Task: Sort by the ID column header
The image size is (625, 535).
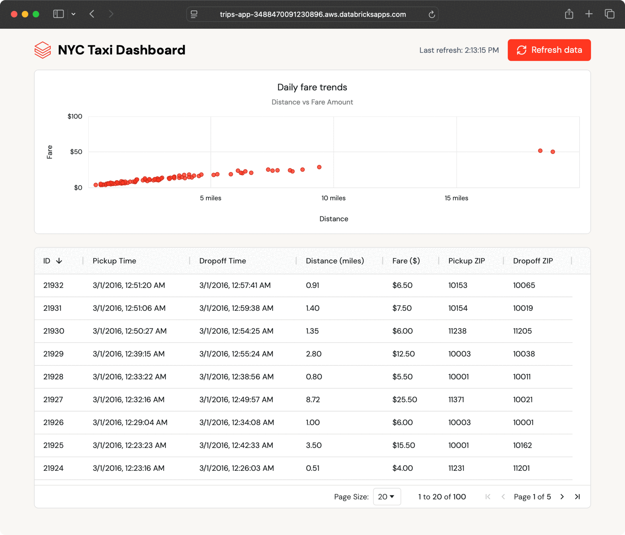Action: click(x=47, y=261)
